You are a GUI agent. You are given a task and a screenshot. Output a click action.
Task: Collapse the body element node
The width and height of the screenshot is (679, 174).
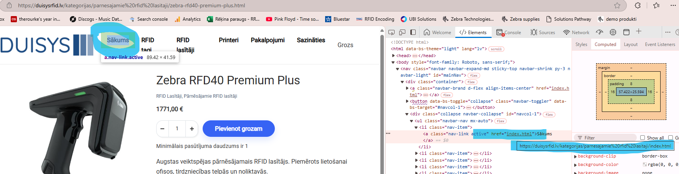click(393, 62)
